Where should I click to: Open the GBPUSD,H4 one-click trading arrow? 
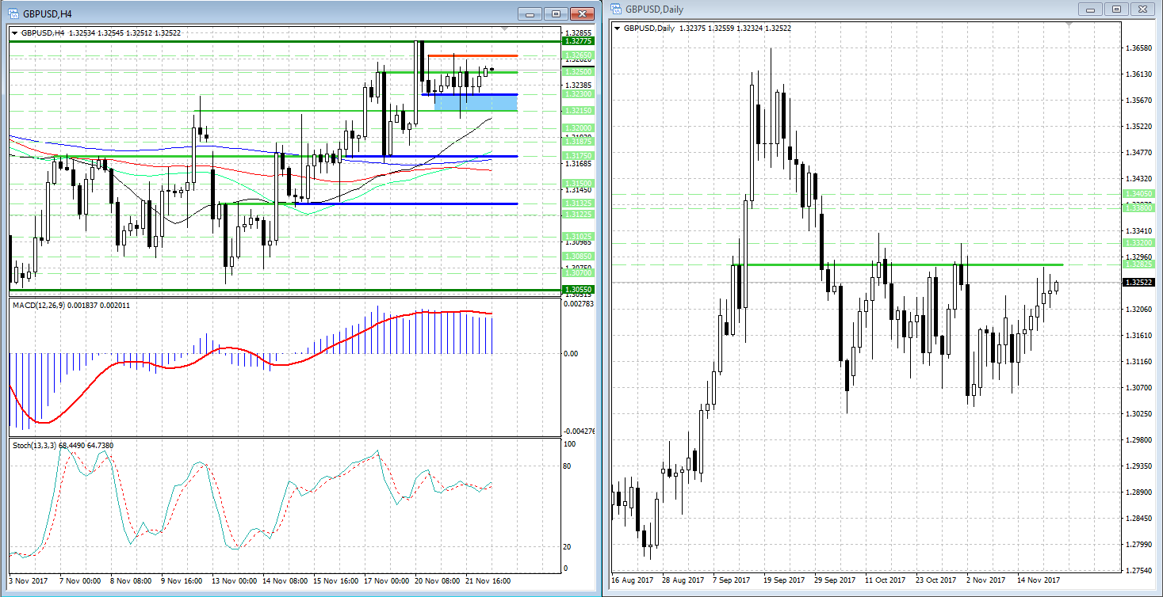point(15,33)
